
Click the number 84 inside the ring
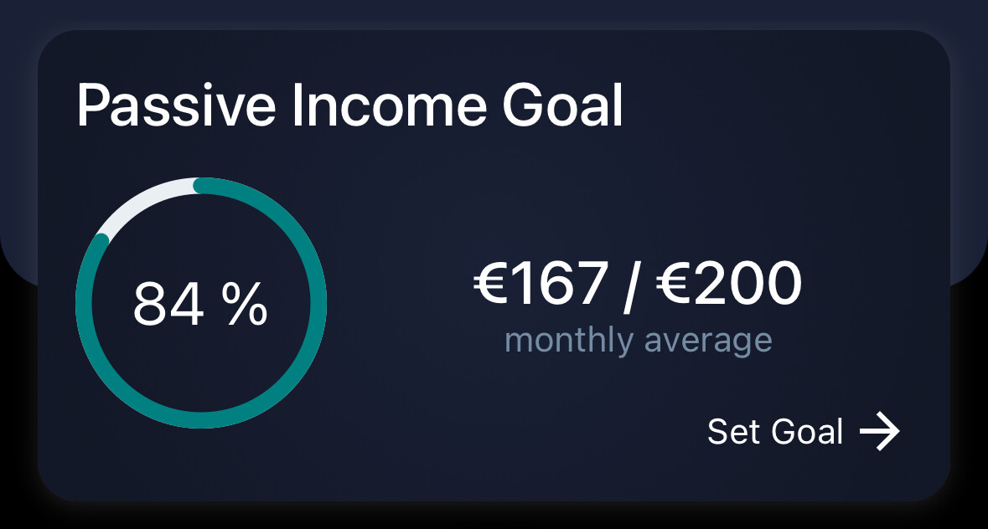(168, 303)
